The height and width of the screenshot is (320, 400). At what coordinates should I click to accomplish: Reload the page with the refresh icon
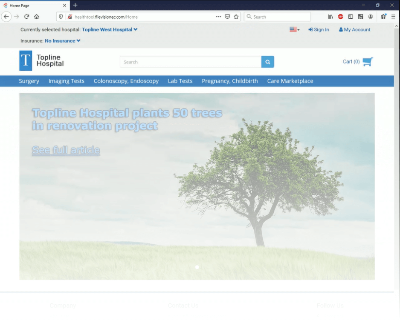coord(26,17)
